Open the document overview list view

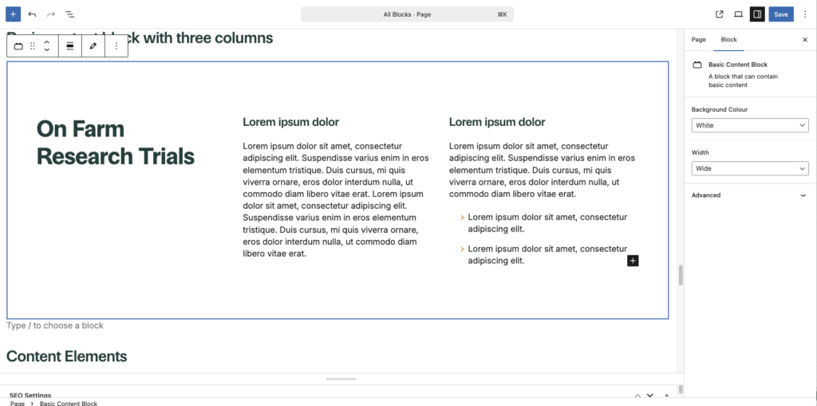[x=70, y=14]
